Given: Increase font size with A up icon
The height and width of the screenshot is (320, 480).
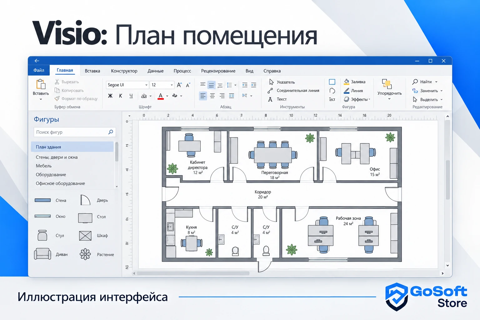Looking at the screenshot, I should click(x=179, y=85).
